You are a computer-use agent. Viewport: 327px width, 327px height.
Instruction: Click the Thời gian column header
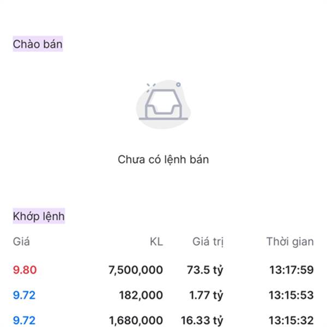(290, 241)
